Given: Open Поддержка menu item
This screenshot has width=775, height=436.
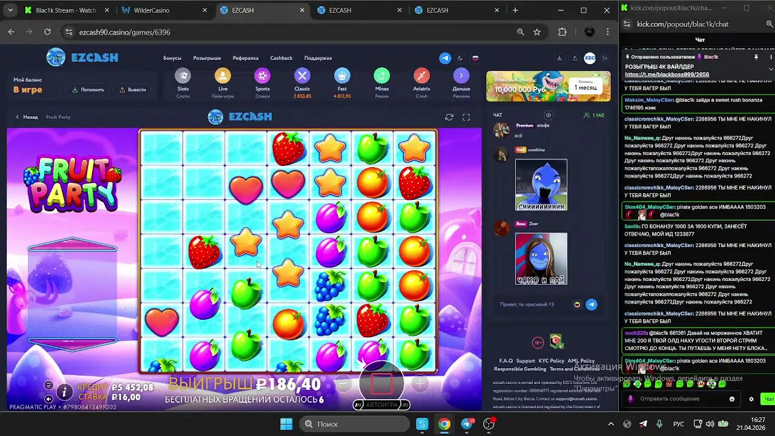Looking at the screenshot, I should coord(318,58).
